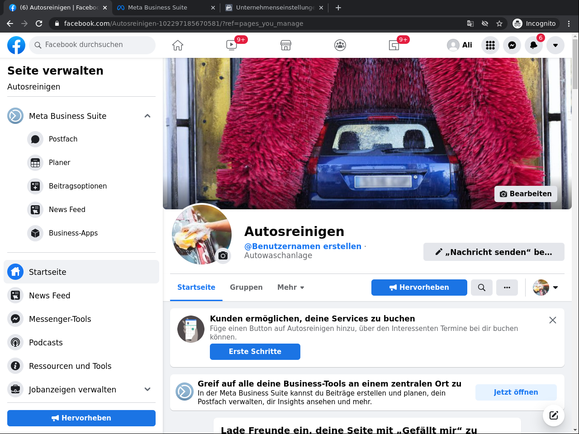This screenshot has width=579, height=434.
Task: Select the Startseite page tab
Action: pyautogui.click(x=196, y=288)
